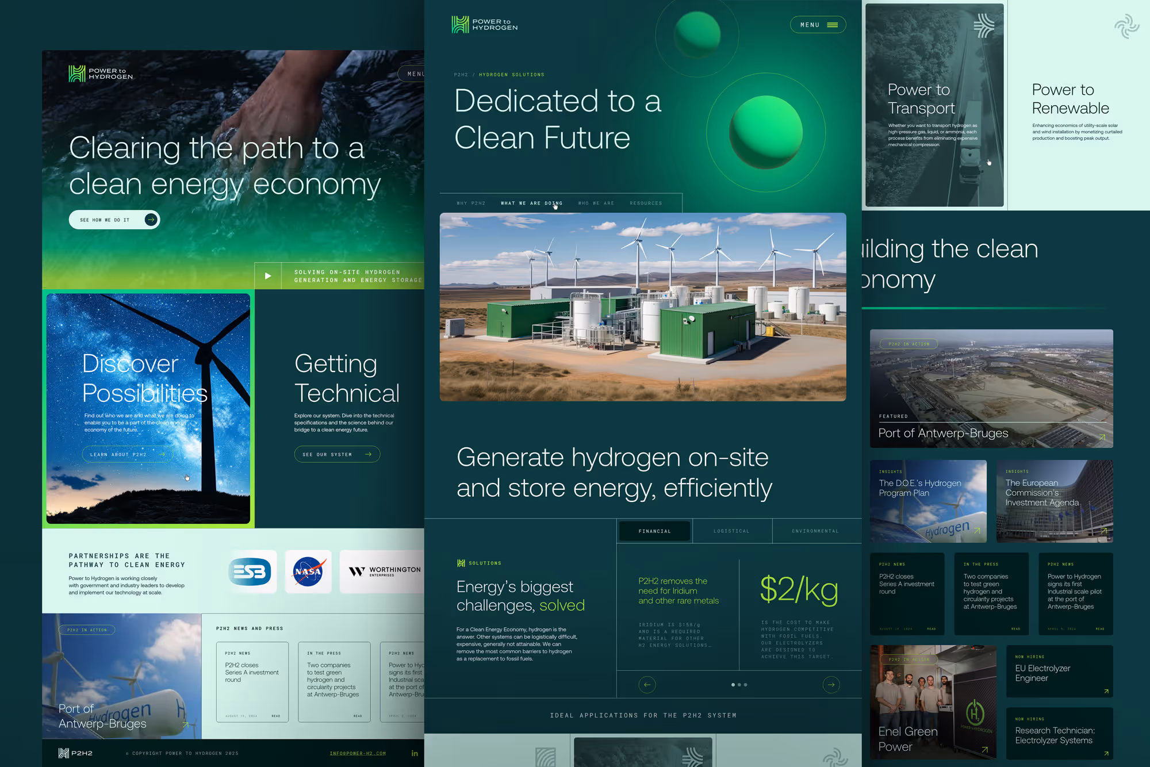Click the LinkedIn icon in the footer
Viewport: 1150px width, 767px height.
coord(414,753)
